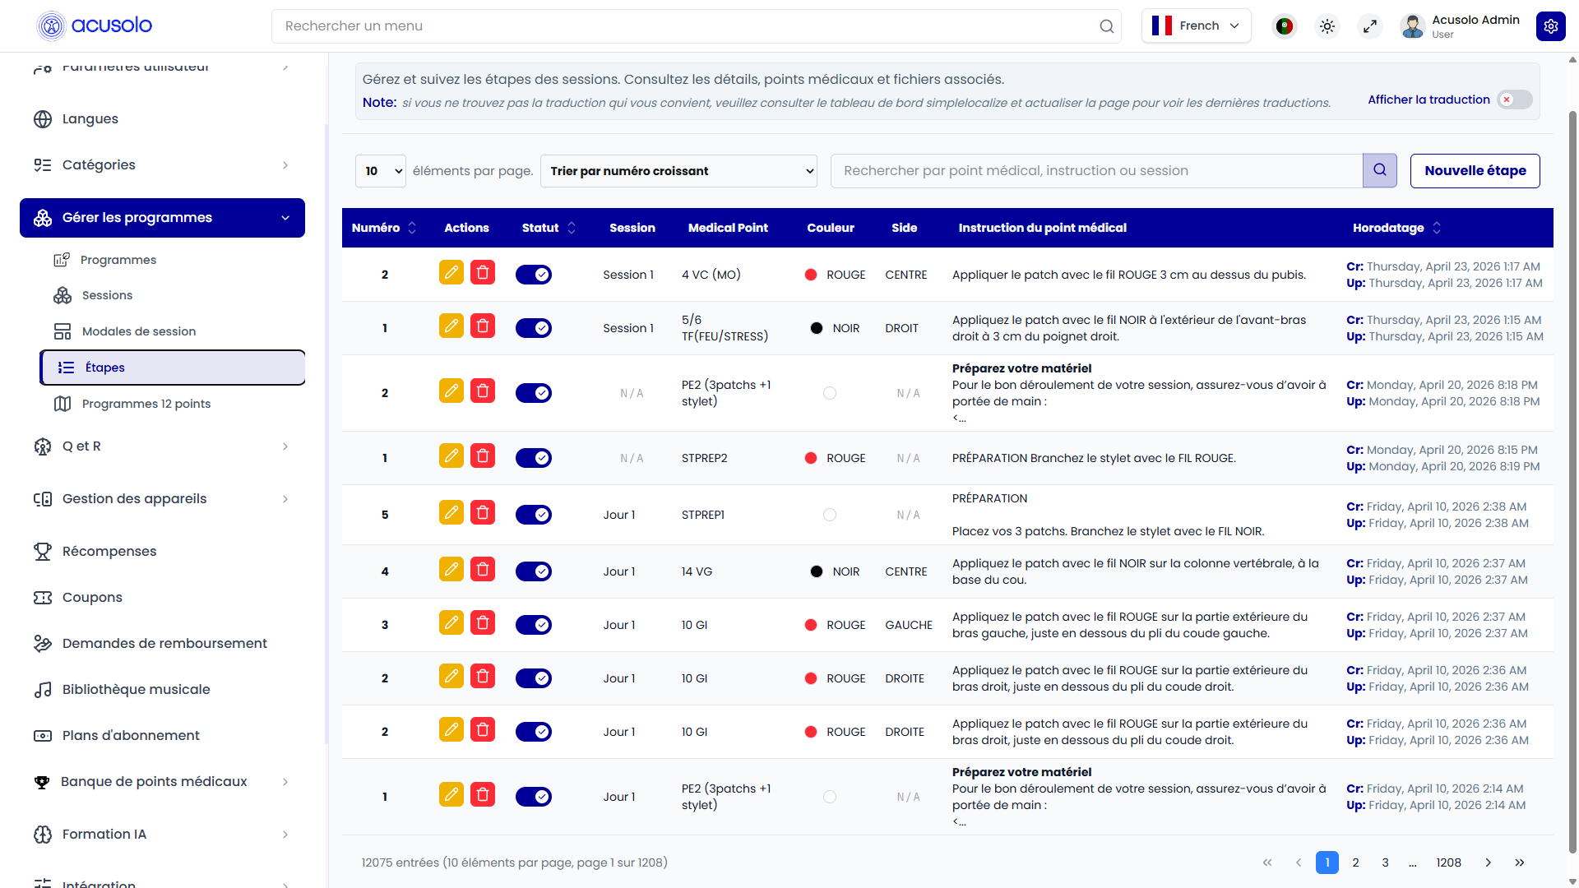Image resolution: width=1579 pixels, height=888 pixels.
Task: Jump to last page double arrow
Action: point(1519,863)
